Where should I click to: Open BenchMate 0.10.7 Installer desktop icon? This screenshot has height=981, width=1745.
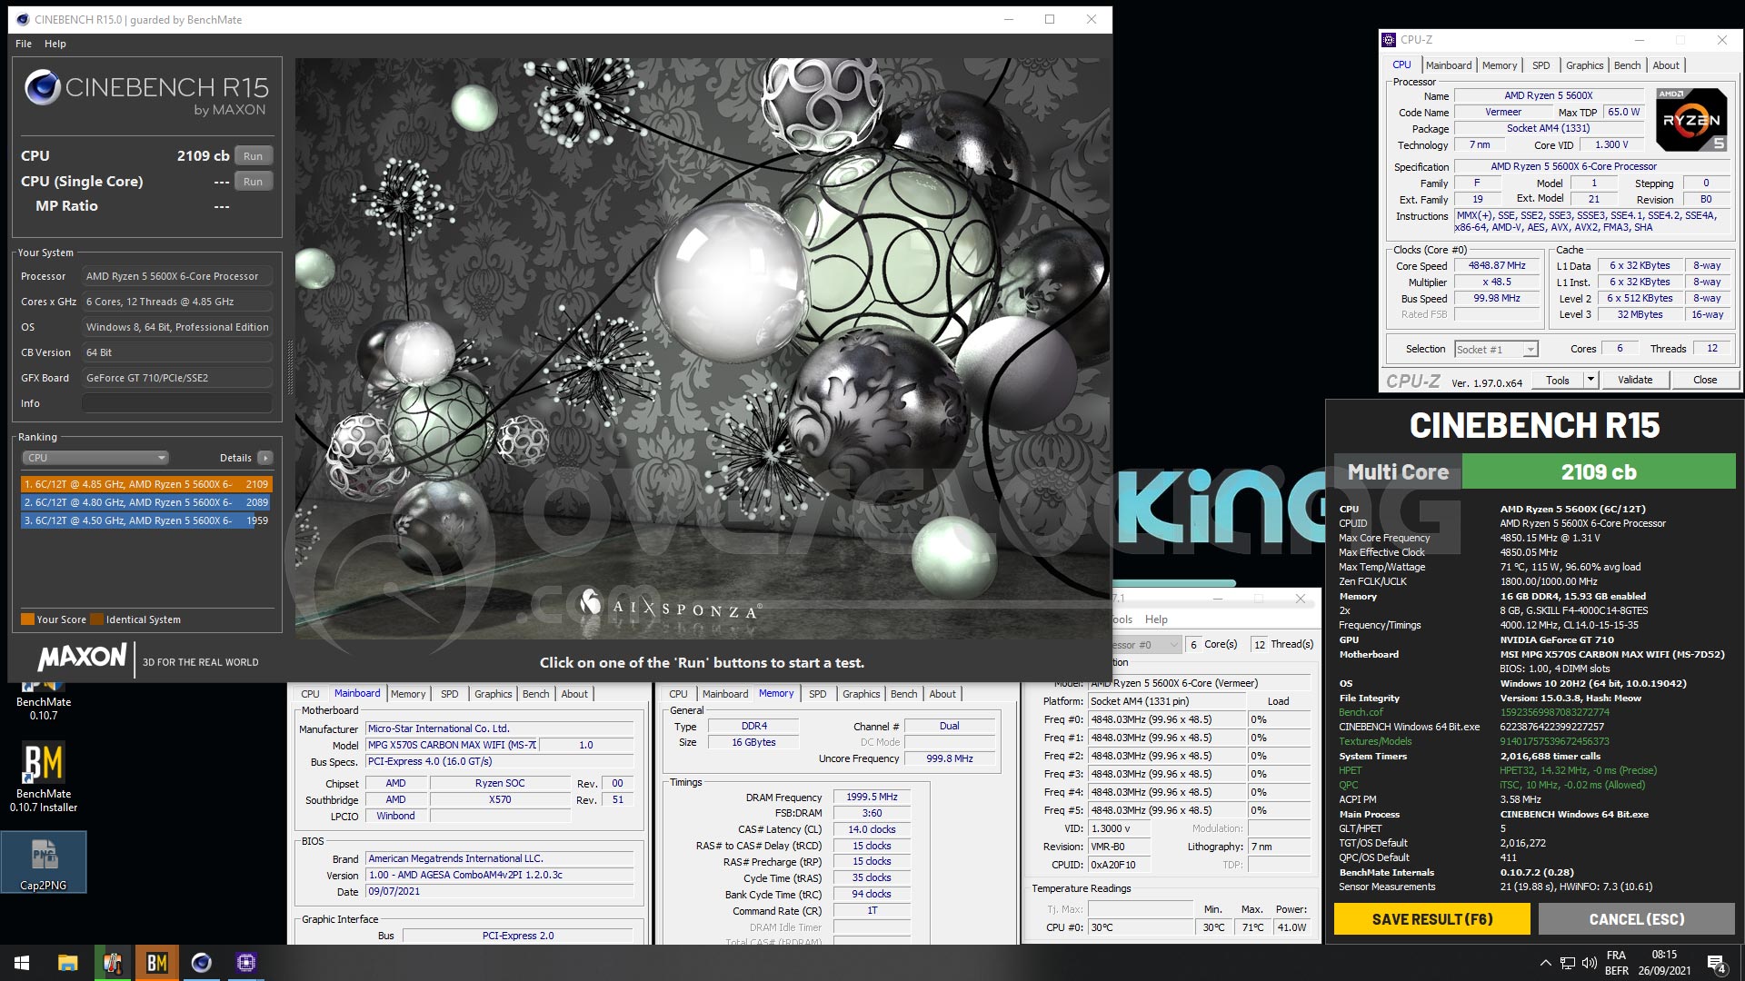(x=44, y=777)
